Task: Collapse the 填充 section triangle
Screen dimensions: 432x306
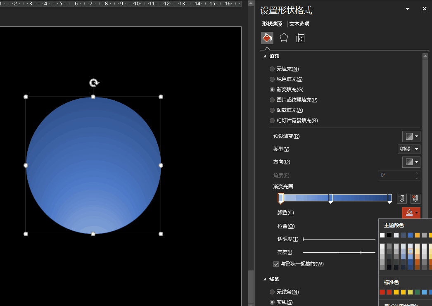Action: [x=265, y=56]
